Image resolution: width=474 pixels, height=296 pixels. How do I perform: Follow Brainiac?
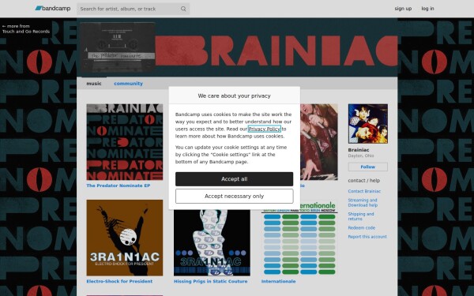tap(368, 167)
